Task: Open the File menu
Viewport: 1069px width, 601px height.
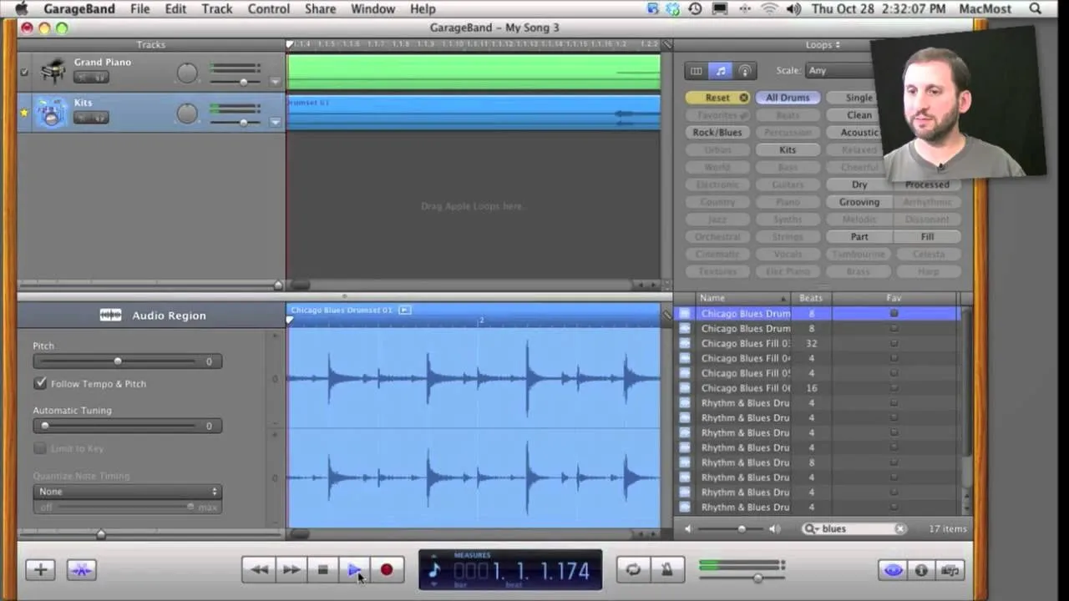Action: [140, 9]
